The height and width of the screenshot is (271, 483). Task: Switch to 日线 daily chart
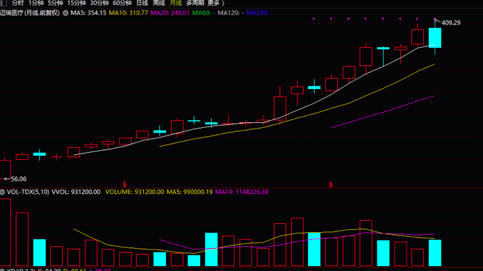(x=142, y=3)
